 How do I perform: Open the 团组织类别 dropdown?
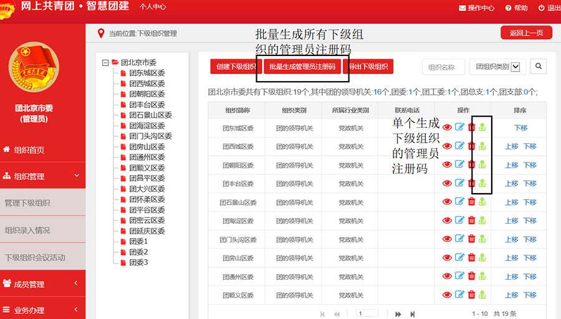[x=498, y=67]
